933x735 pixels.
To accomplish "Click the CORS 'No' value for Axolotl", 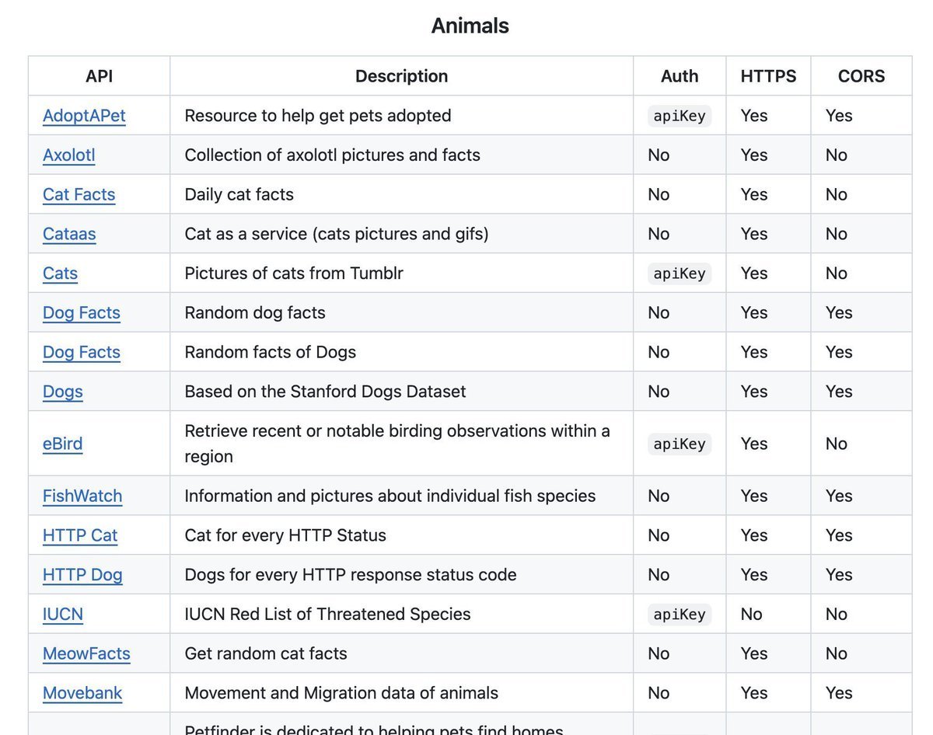I will [x=837, y=155].
